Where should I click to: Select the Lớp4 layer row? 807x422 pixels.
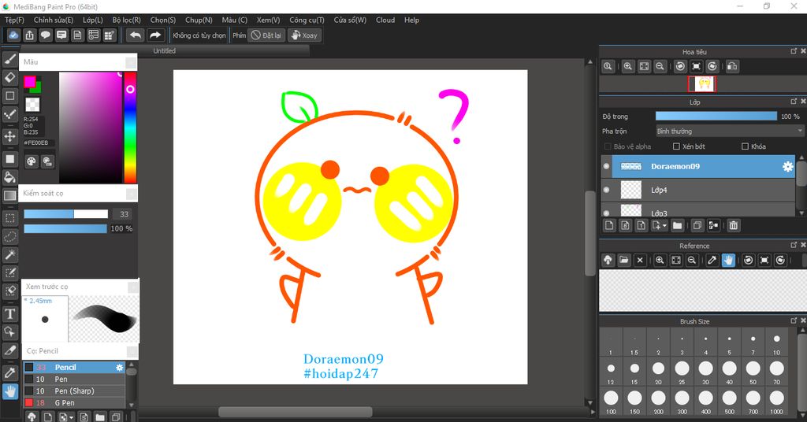(x=698, y=190)
